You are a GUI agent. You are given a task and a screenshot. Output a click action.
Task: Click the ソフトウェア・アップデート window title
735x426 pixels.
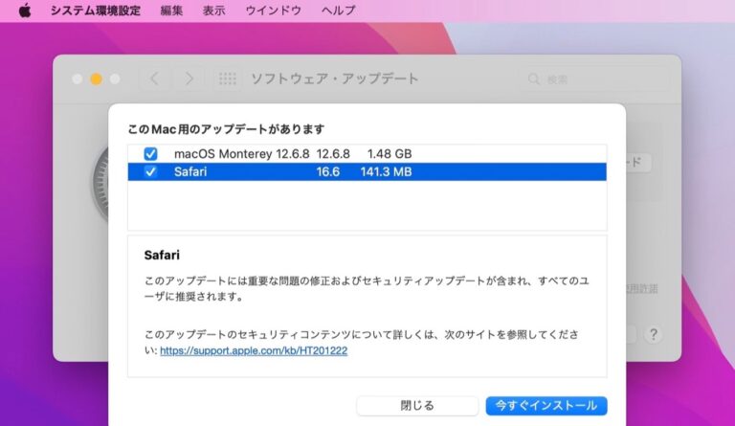[334, 78]
